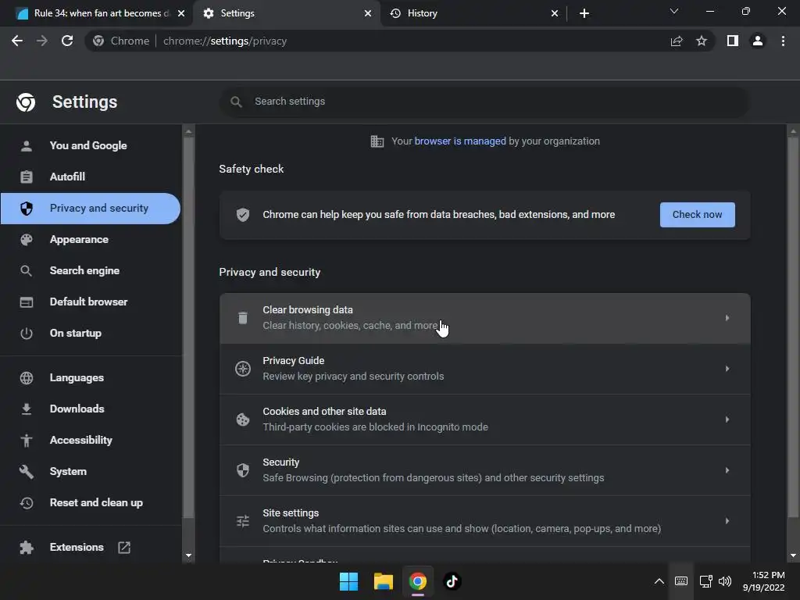The width and height of the screenshot is (800, 600).
Task: Open File Explorer from taskbar
Action: (383, 581)
